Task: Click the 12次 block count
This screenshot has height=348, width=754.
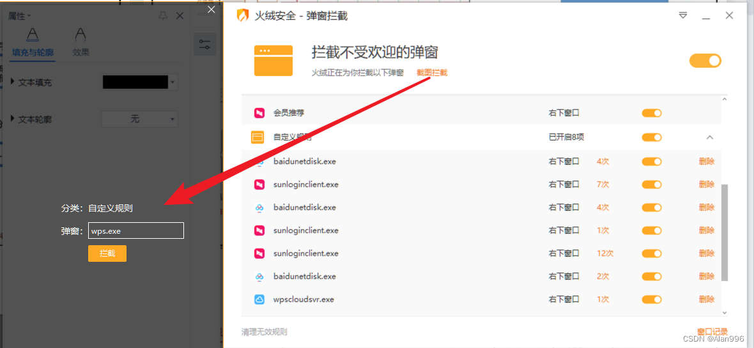Action: (x=605, y=253)
